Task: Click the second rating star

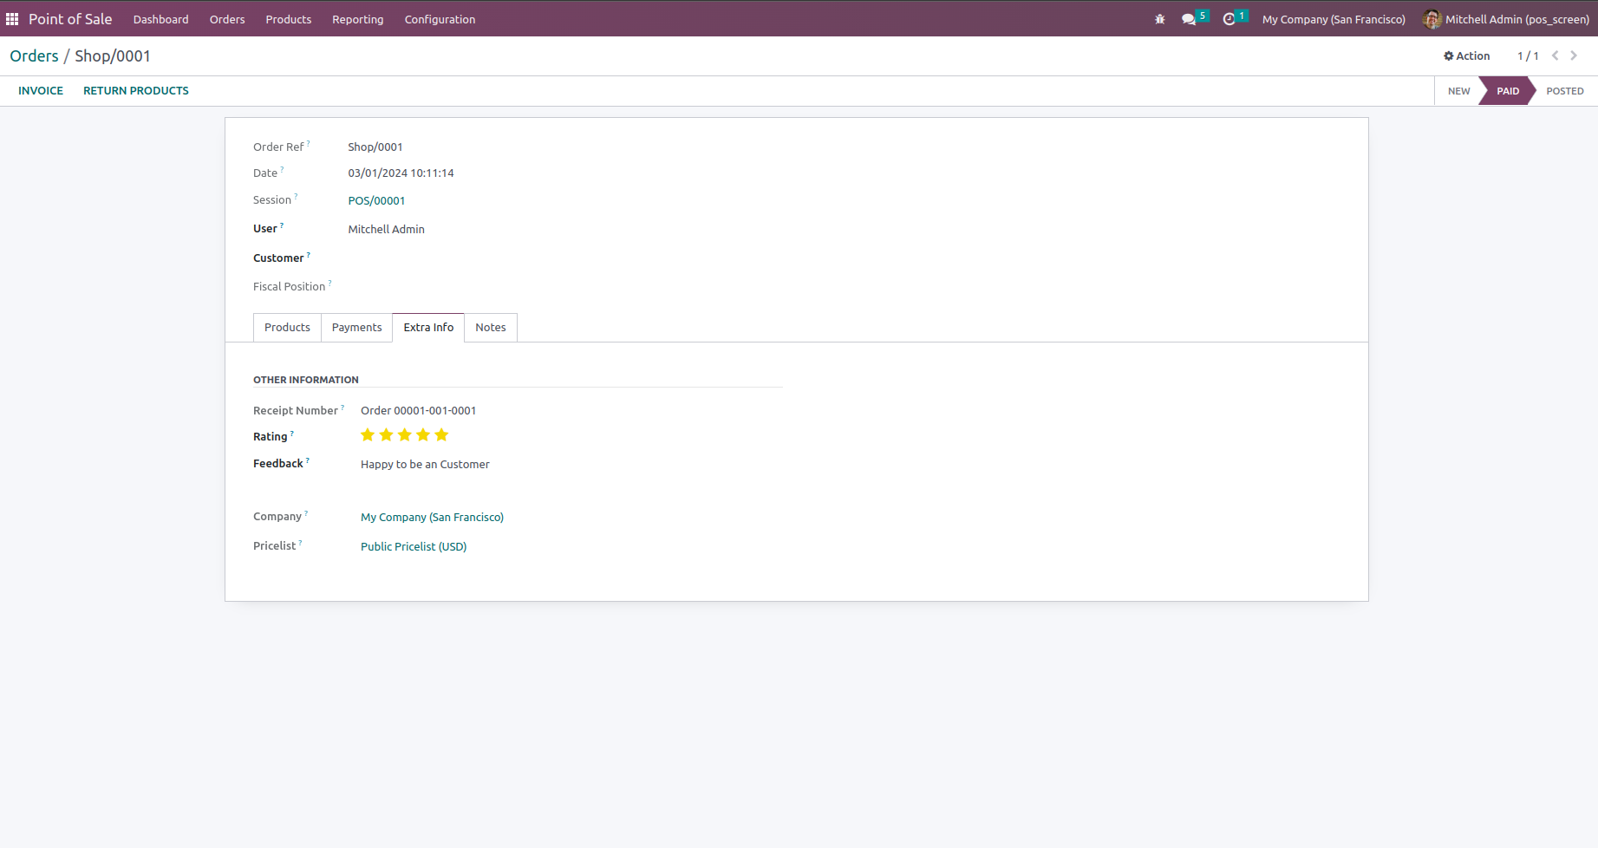Action: click(x=386, y=435)
